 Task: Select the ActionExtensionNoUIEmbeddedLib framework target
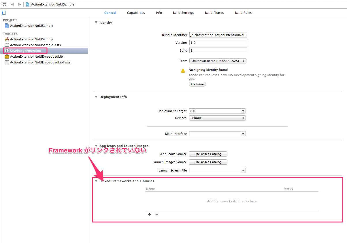pos(33,56)
